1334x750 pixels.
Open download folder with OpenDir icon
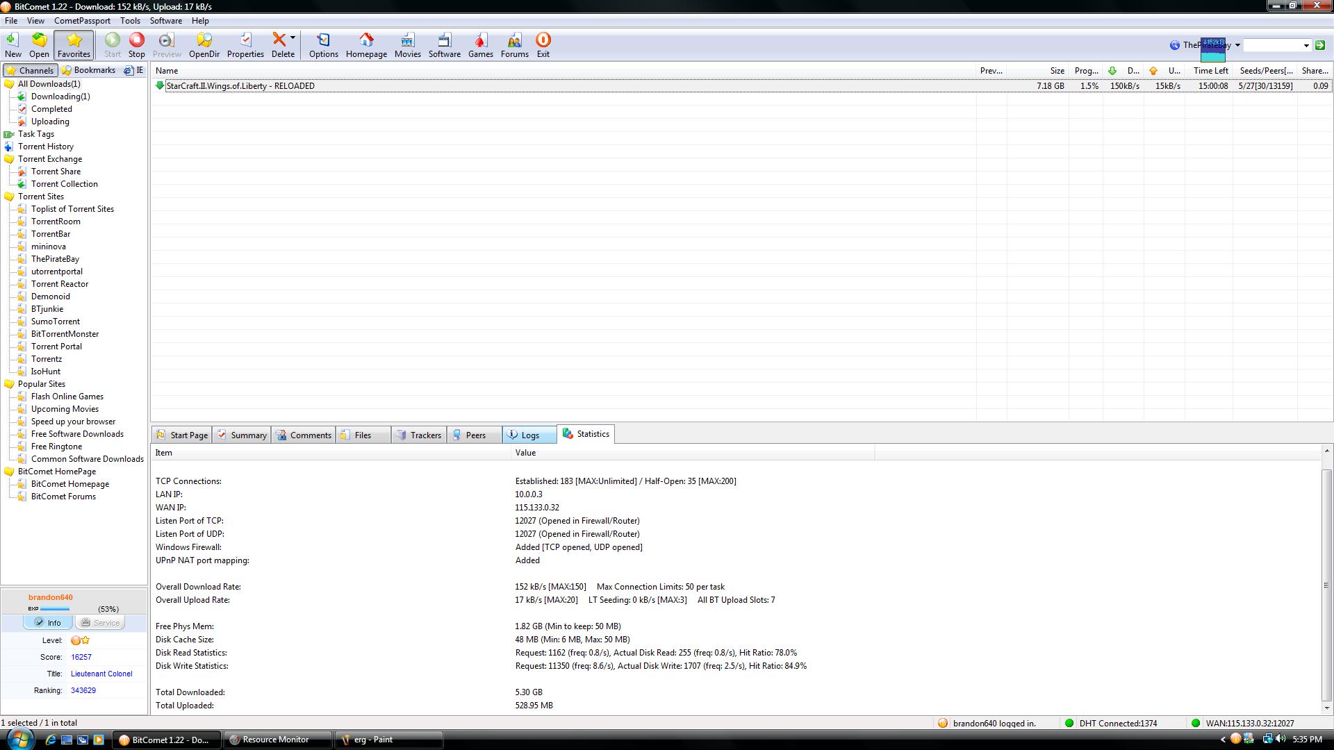point(204,45)
